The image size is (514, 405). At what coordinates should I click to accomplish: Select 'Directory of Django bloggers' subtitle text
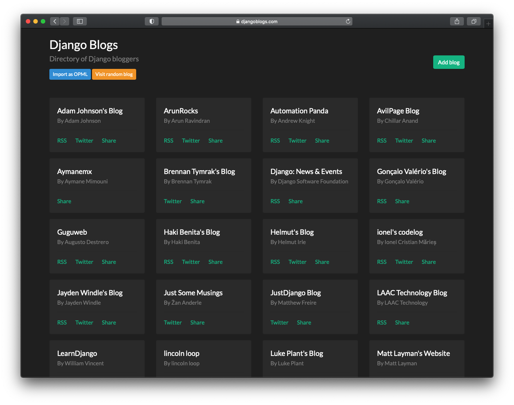pos(94,59)
